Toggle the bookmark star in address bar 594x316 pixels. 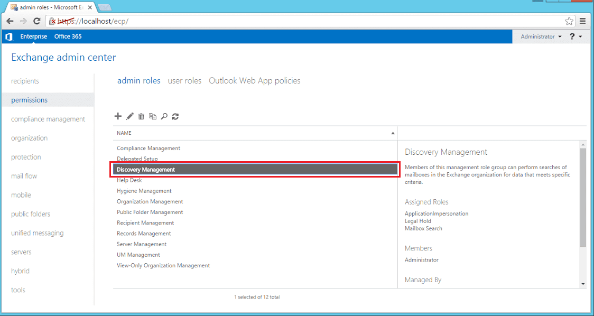coord(569,21)
